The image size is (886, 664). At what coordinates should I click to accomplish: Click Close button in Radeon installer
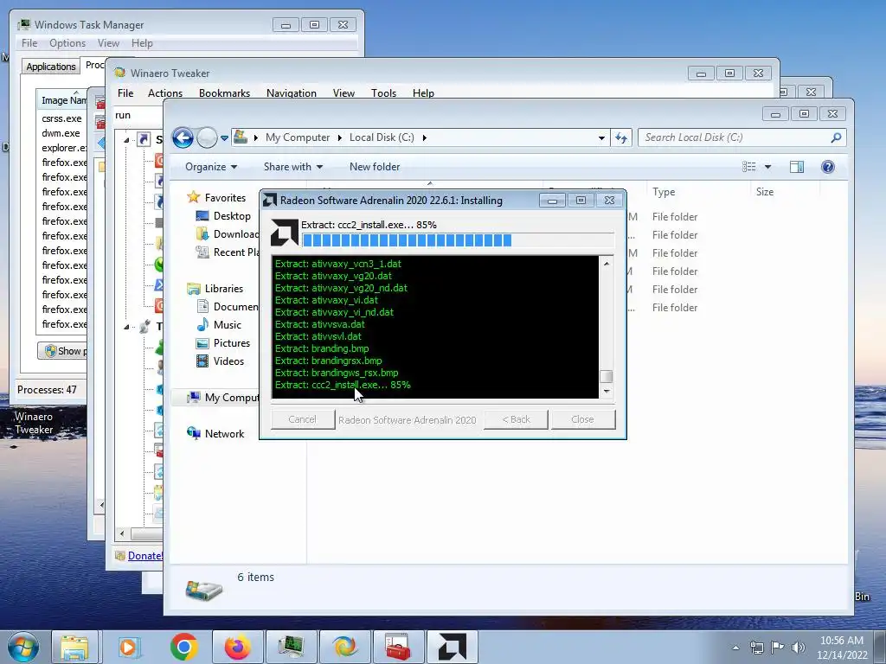point(582,419)
